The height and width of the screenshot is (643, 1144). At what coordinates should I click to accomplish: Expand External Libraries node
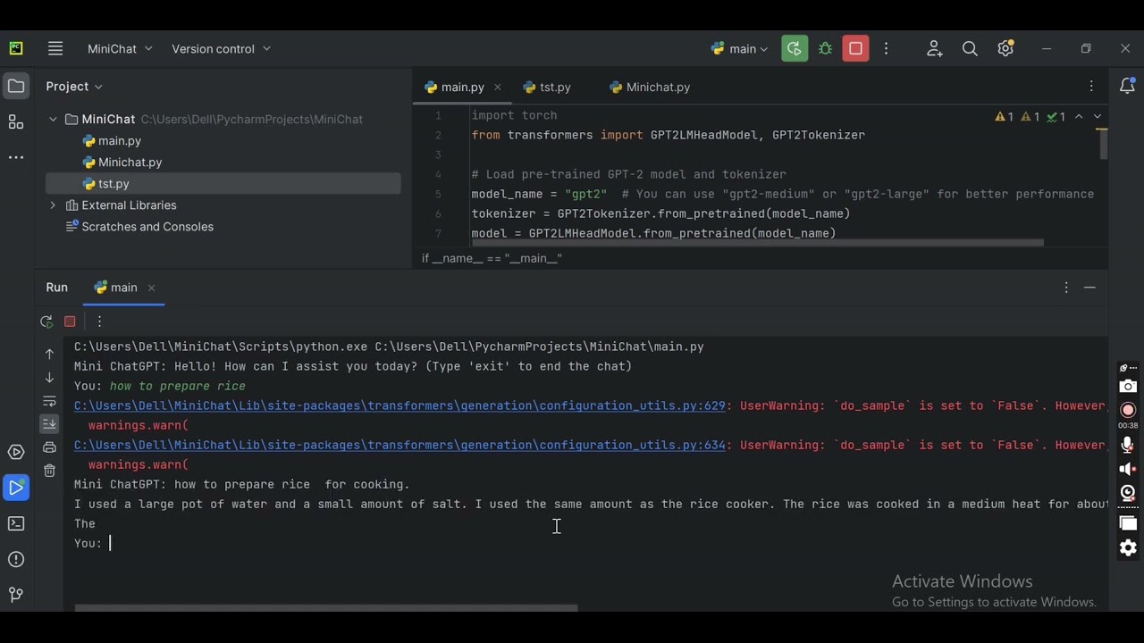[53, 205]
